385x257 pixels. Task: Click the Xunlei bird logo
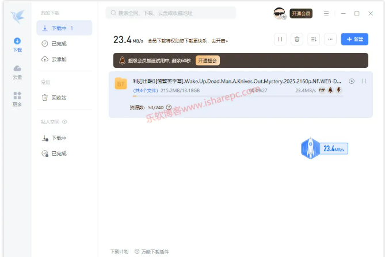(x=17, y=16)
